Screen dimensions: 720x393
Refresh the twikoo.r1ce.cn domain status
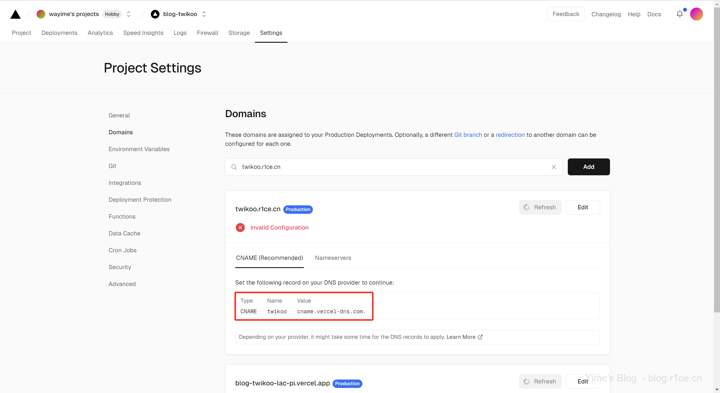[x=540, y=207]
